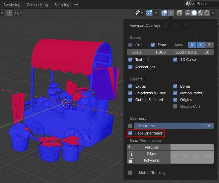Switch to rendered viewport shading
This screenshot has height=183, width=219.
coord(207,13)
